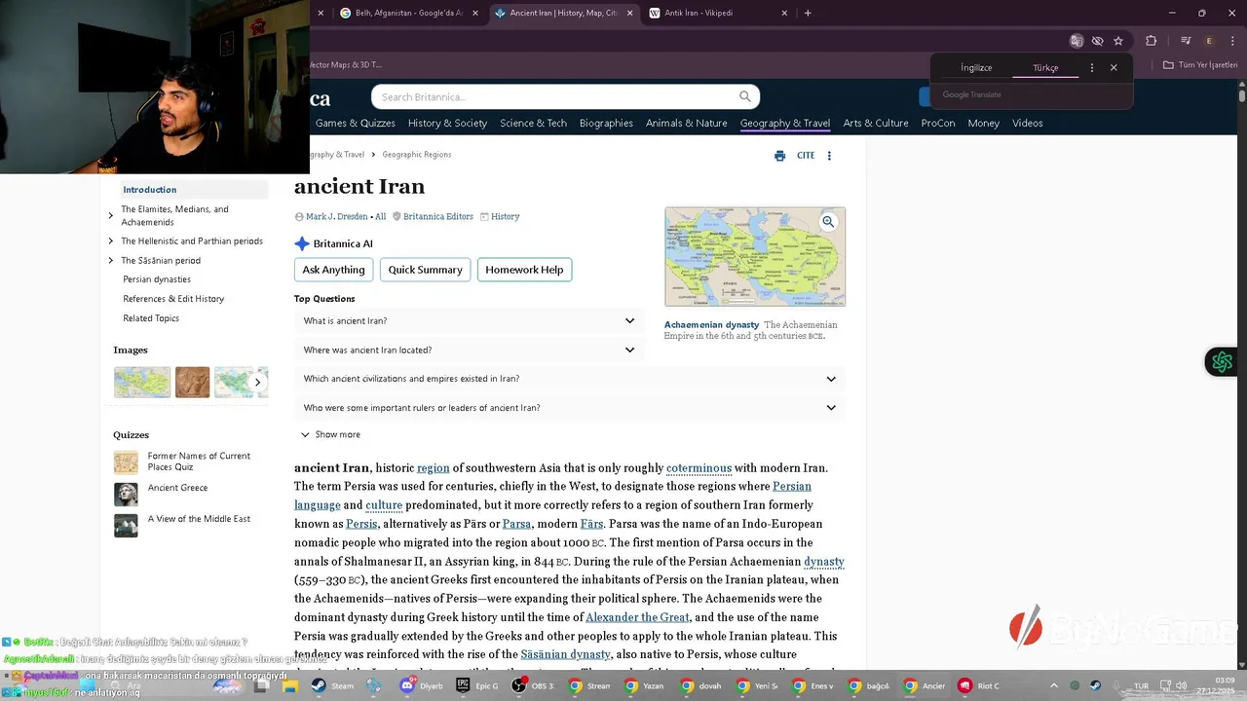Expand Hellenistic and Parthian periods section

pyautogui.click(x=111, y=241)
